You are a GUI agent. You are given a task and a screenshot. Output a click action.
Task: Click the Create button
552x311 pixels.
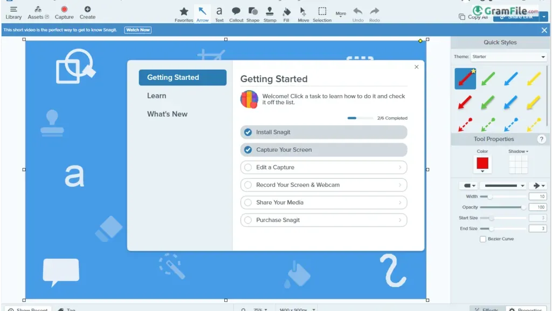tap(87, 13)
